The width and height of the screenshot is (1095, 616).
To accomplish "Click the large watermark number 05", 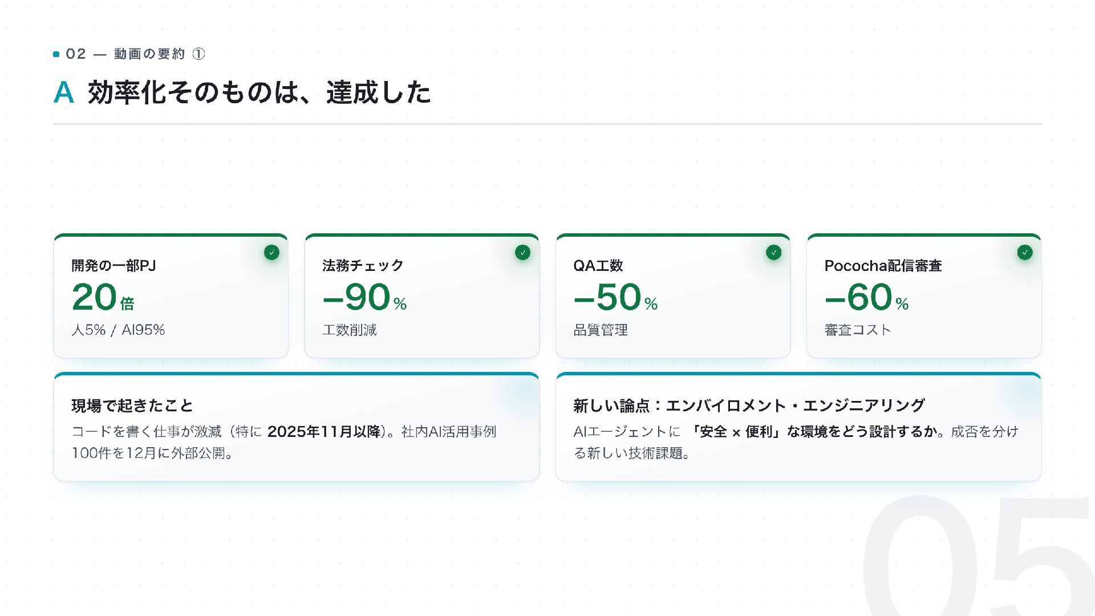I will point(978,556).
